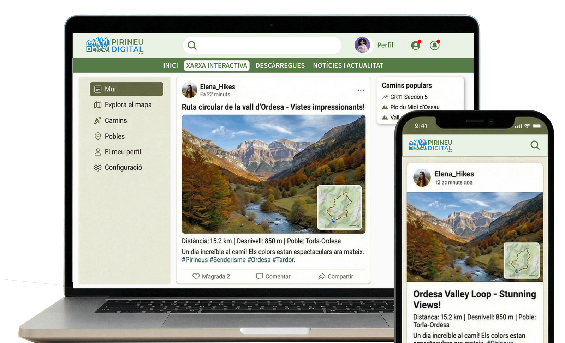Click the route map thumbnail on laptop photo
This screenshot has height=343, width=565.
coord(339,207)
